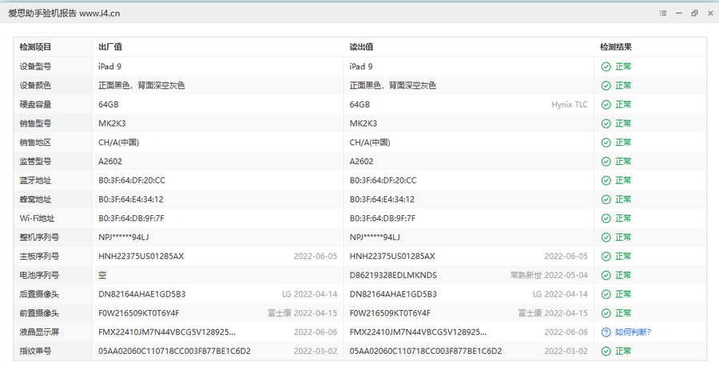Click the green check icon for 监管型号
The width and height of the screenshot is (719, 365).
606,162
